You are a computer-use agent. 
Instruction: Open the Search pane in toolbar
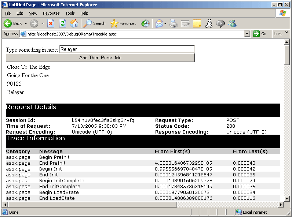95,23
